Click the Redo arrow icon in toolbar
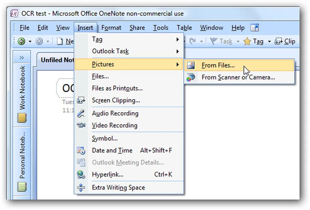 (x=193, y=41)
